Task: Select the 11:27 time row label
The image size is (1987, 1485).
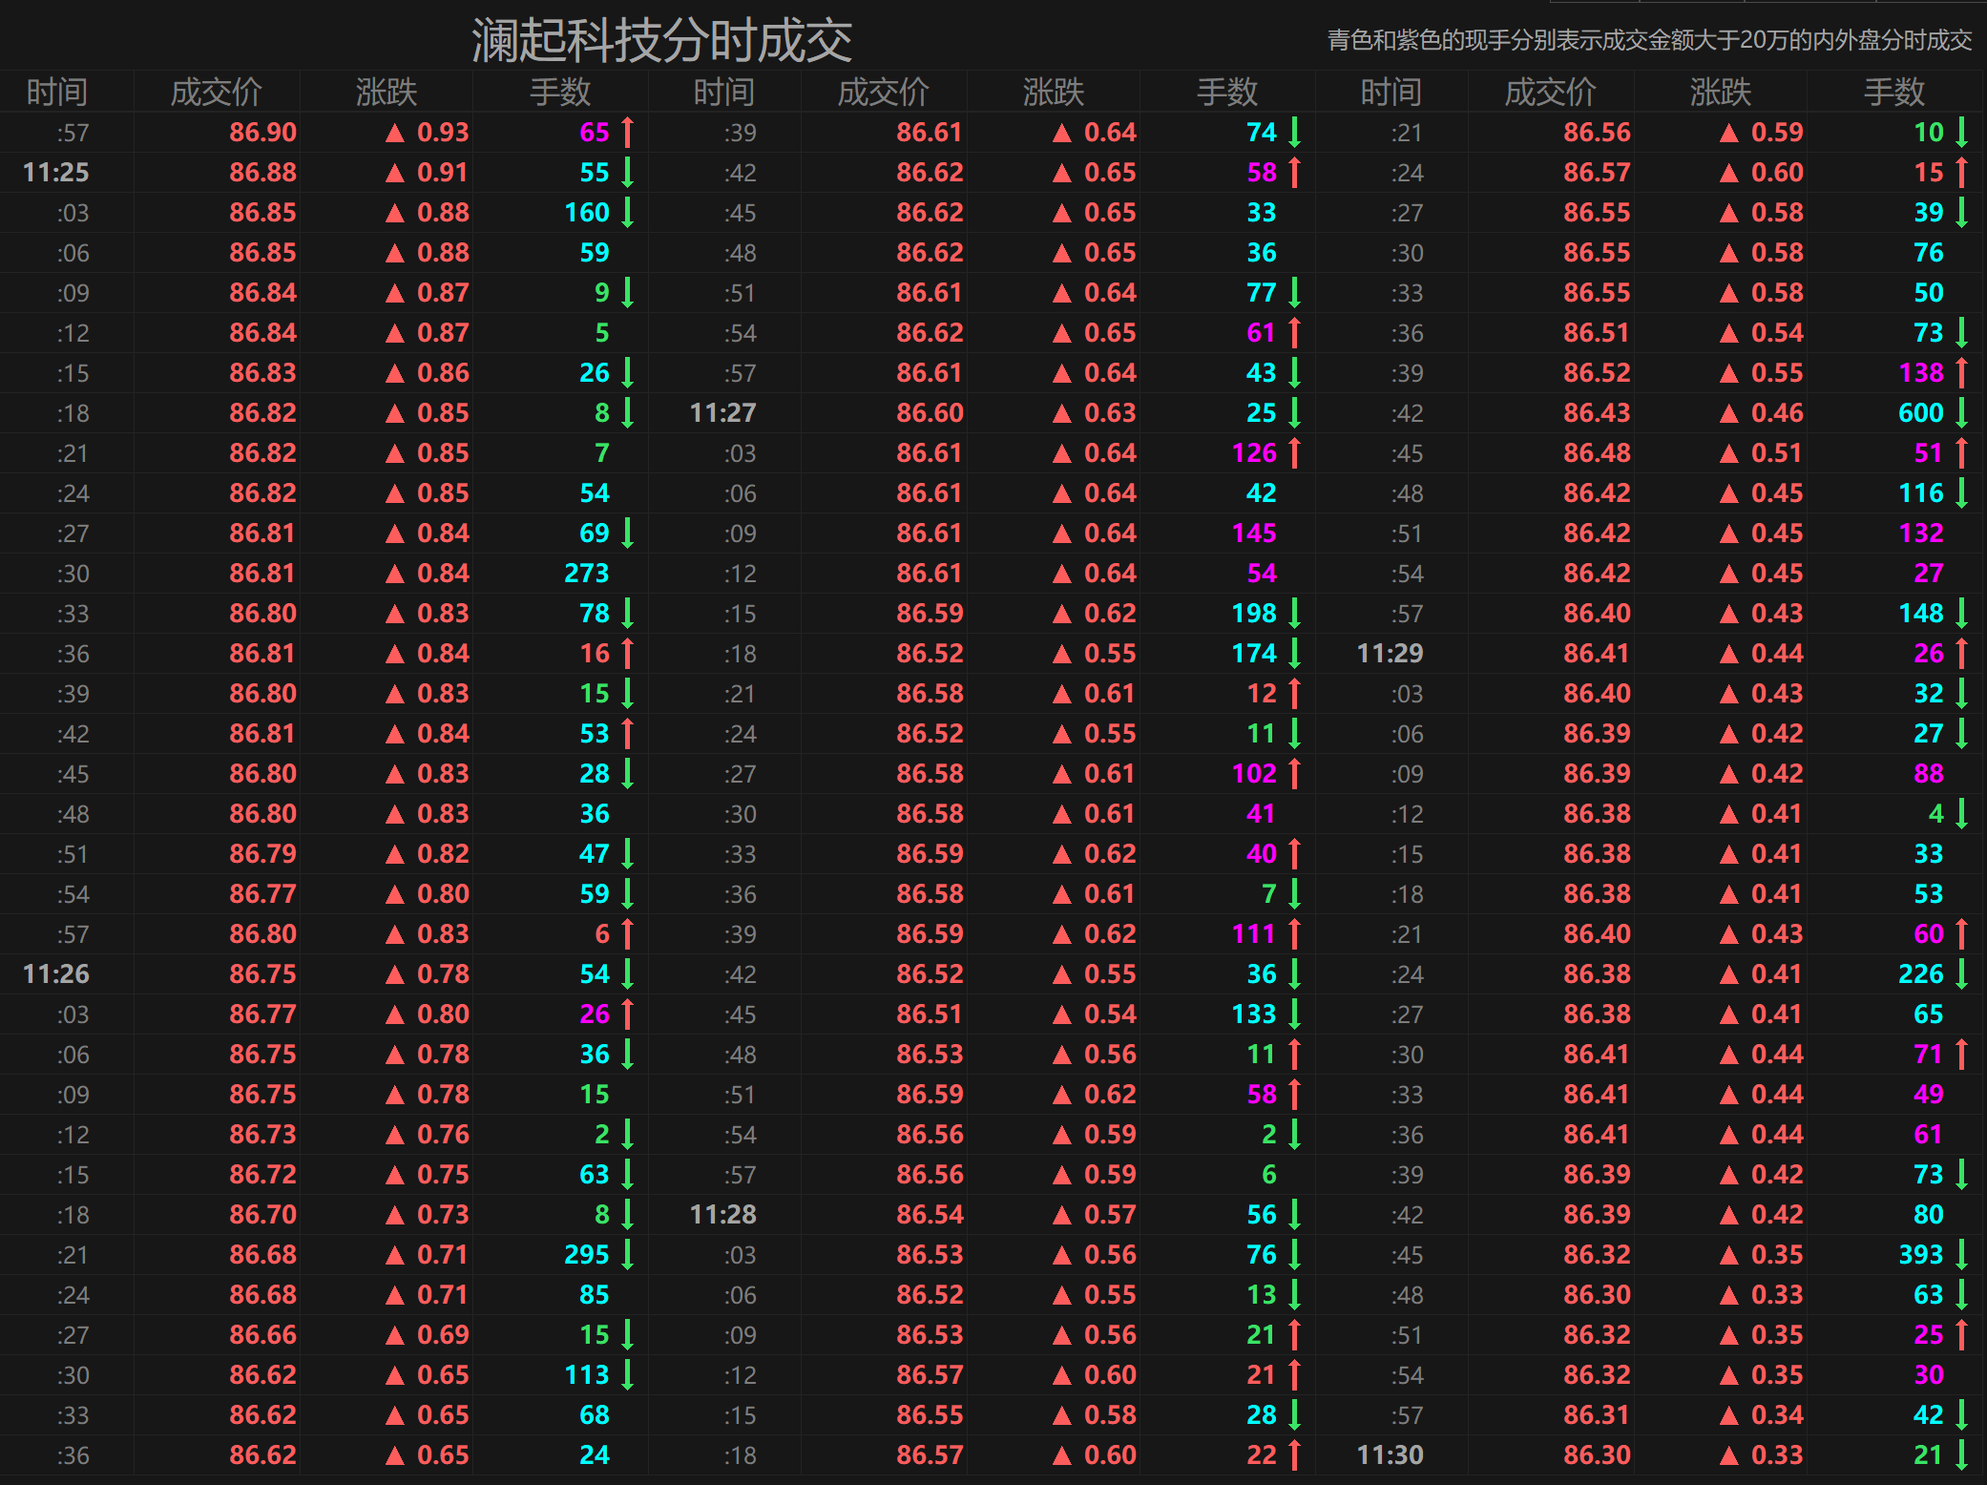Action: click(723, 413)
